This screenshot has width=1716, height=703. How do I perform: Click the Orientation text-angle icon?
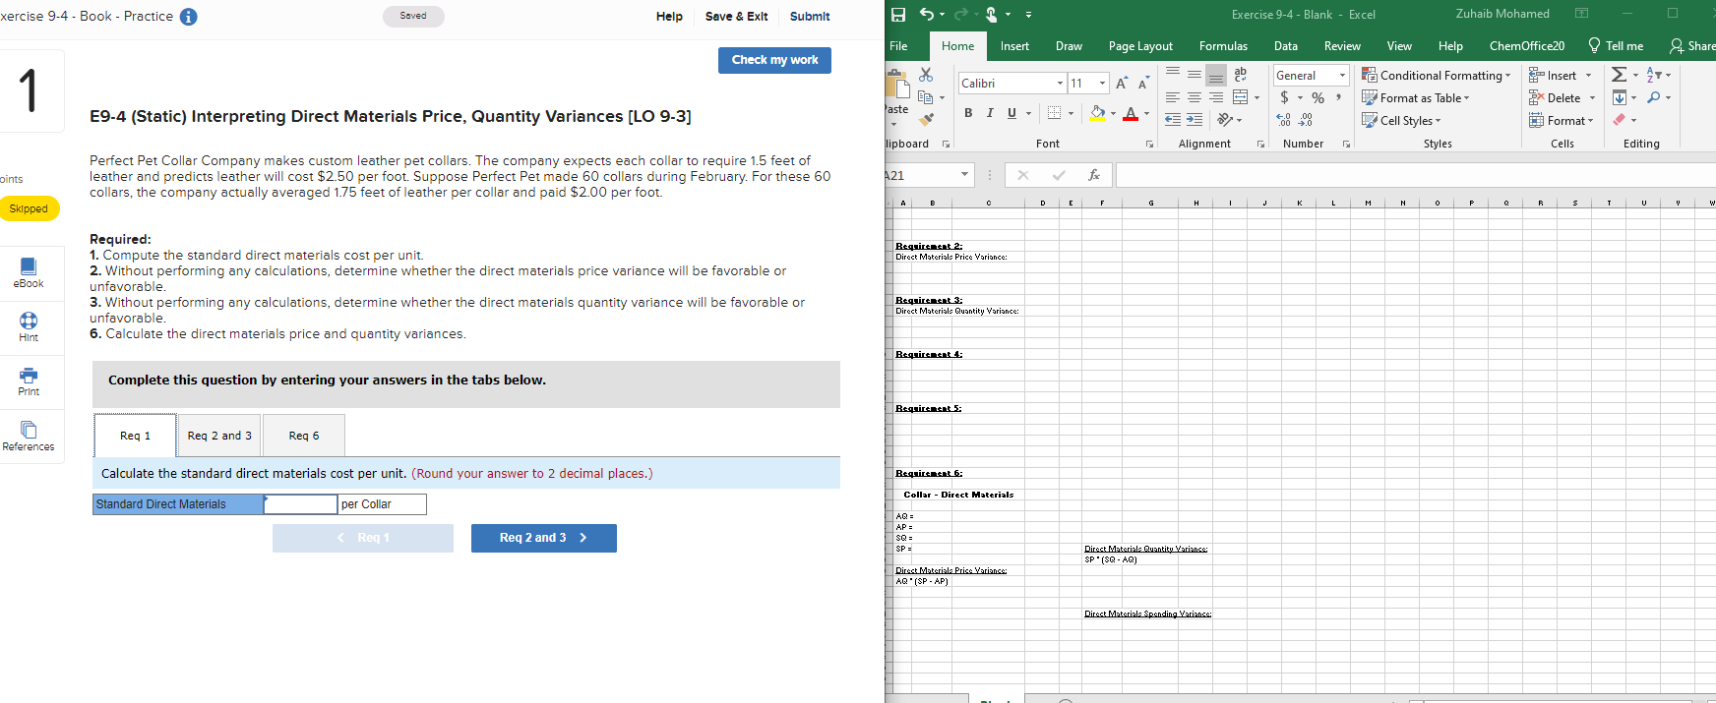(x=1225, y=119)
